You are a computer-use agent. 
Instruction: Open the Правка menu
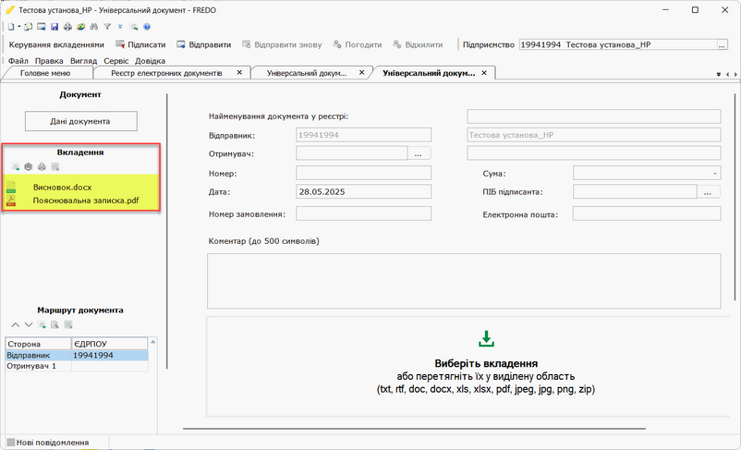[x=49, y=61]
